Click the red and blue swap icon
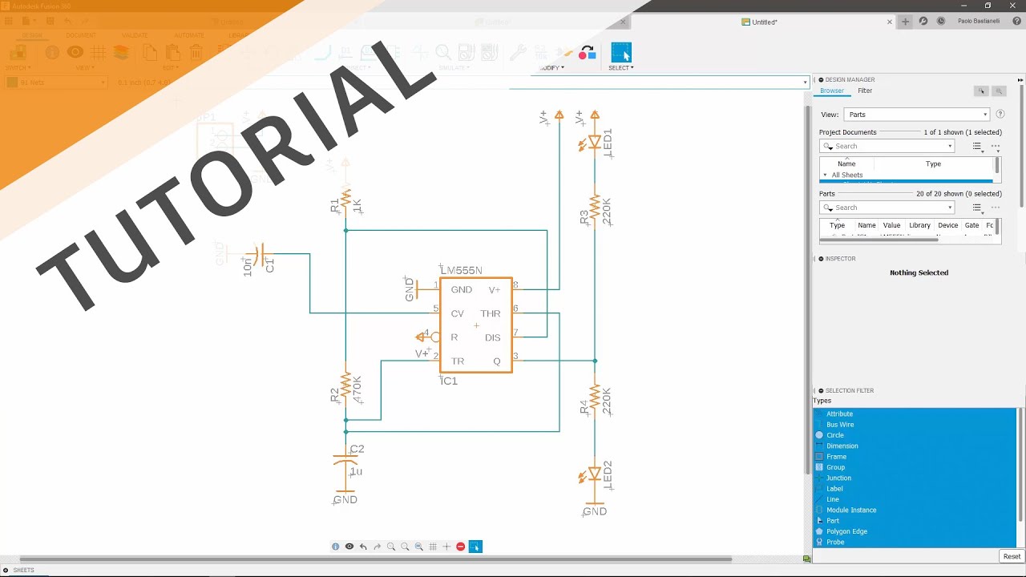 [x=588, y=53]
